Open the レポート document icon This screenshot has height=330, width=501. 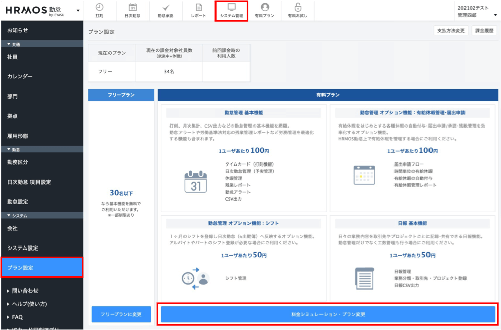198,7
